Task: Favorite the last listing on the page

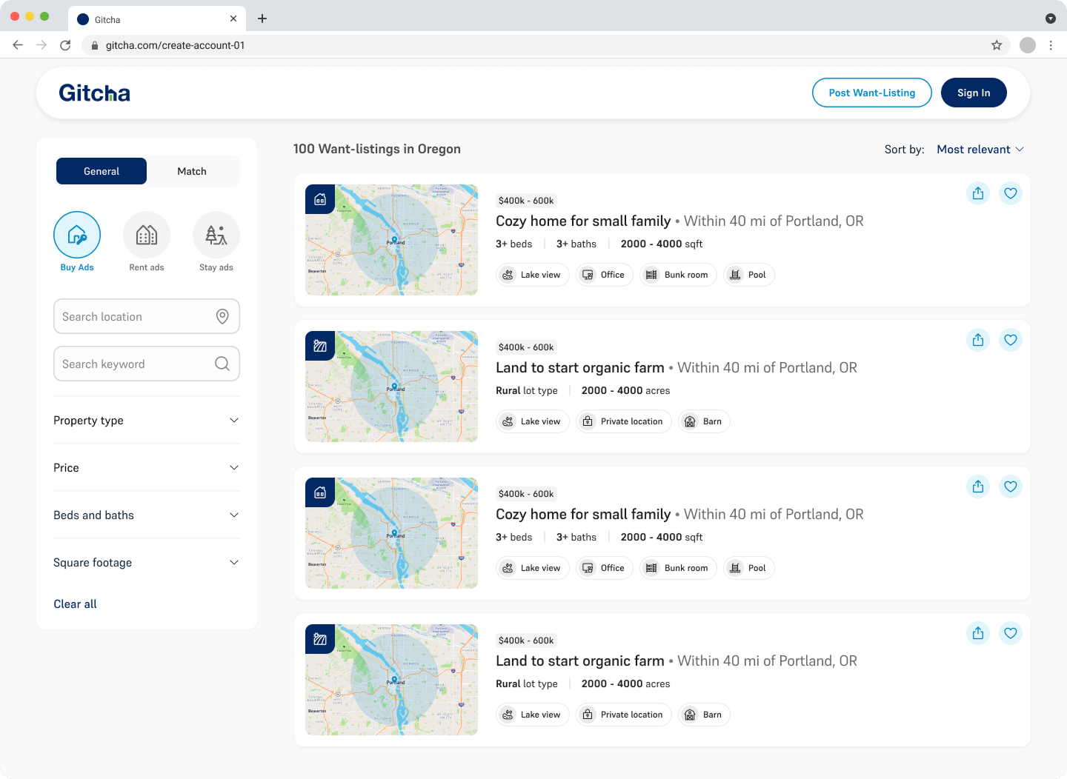Action: pyautogui.click(x=1011, y=633)
